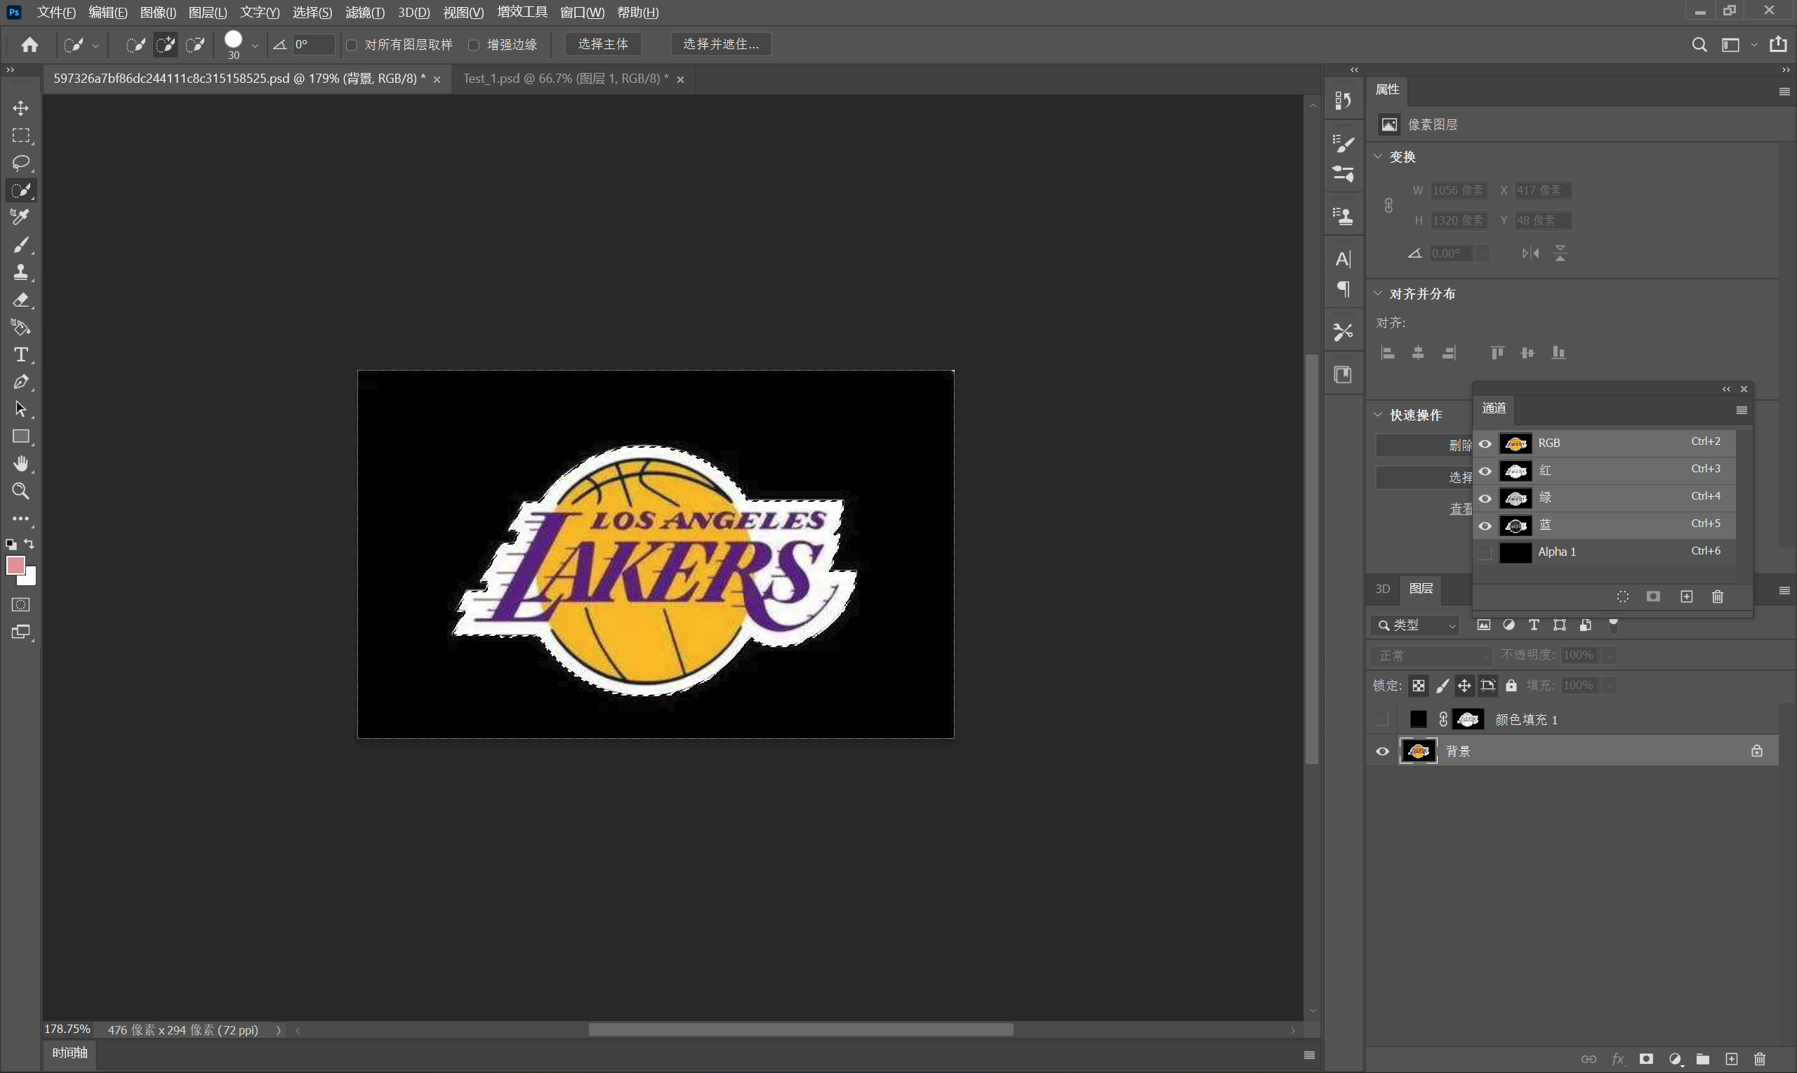Click subtract from selection brush icon
The height and width of the screenshot is (1073, 1797).
(x=194, y=45)
